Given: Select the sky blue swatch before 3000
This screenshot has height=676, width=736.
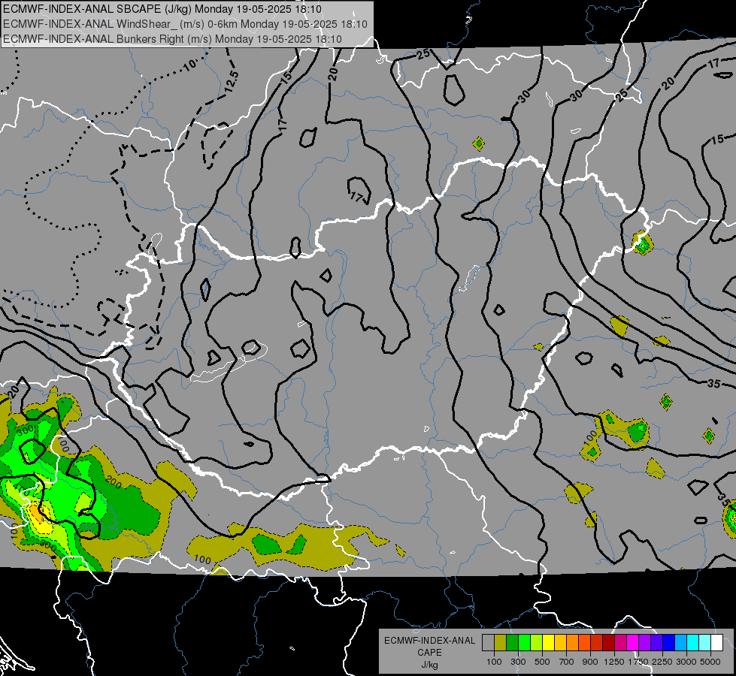Looking at the screenshot, I should pyautogui.click(x=680, y=643).
